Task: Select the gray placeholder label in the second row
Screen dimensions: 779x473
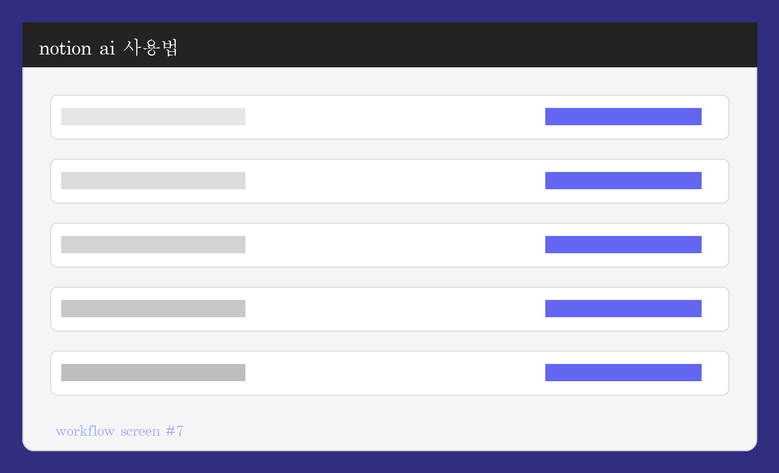Action: click(153, 181)
